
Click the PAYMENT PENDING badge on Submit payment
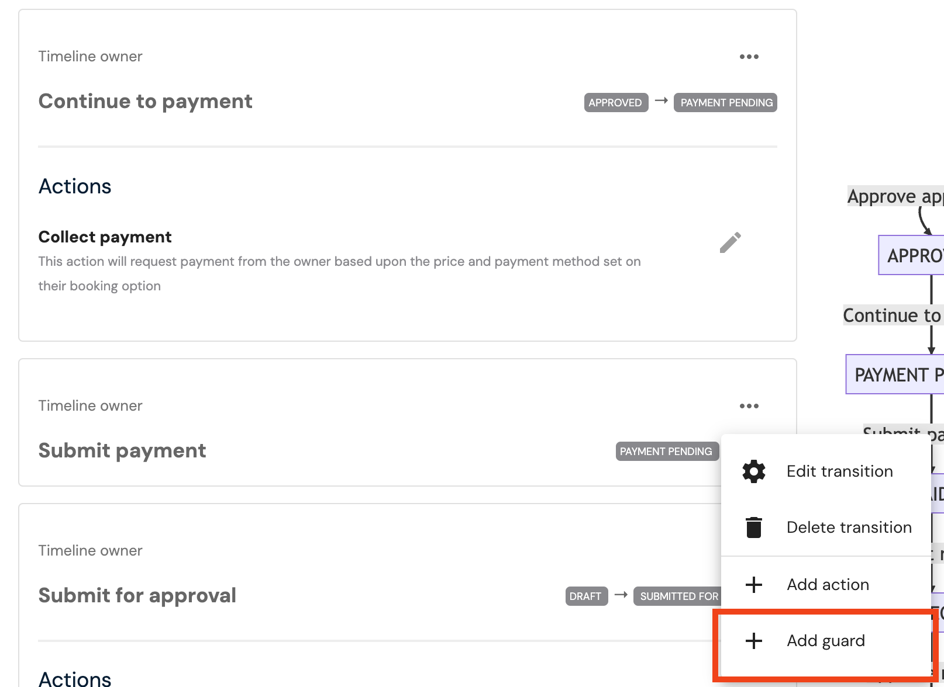(x=667, y=451)
